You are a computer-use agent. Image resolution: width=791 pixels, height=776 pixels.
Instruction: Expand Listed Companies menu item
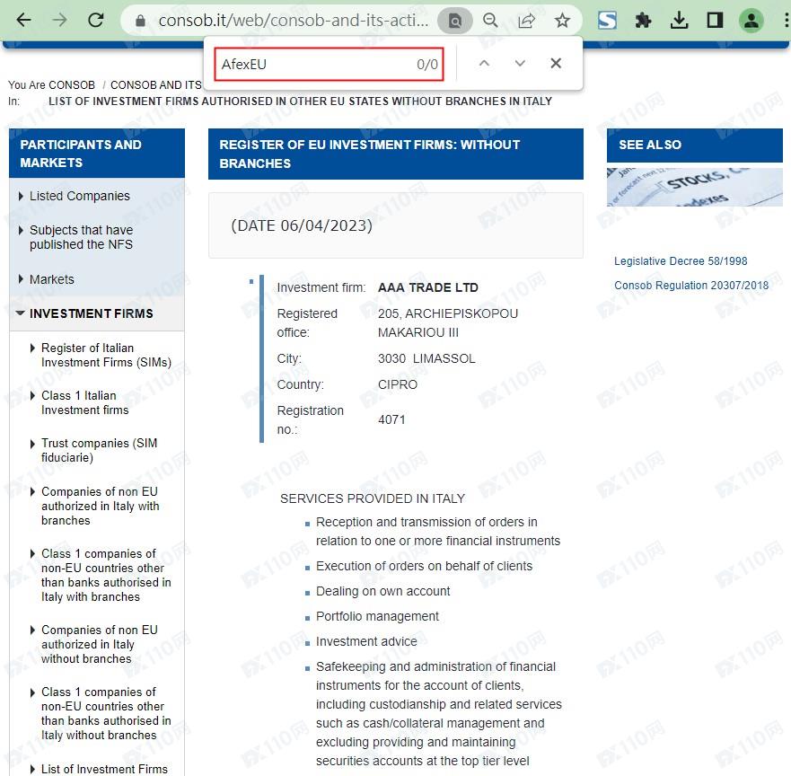point(79,196)
